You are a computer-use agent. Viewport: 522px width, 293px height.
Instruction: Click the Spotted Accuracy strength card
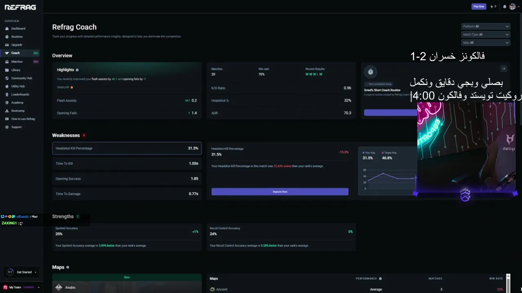127,237
